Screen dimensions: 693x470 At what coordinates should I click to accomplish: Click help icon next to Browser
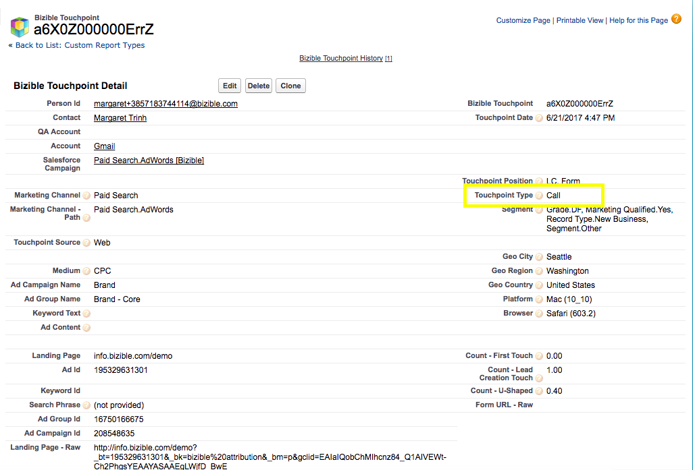pos(539,314)
